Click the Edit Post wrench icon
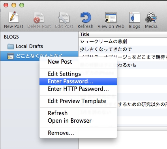This screenshot has width=167, height=149. click(x=64, y=17)
